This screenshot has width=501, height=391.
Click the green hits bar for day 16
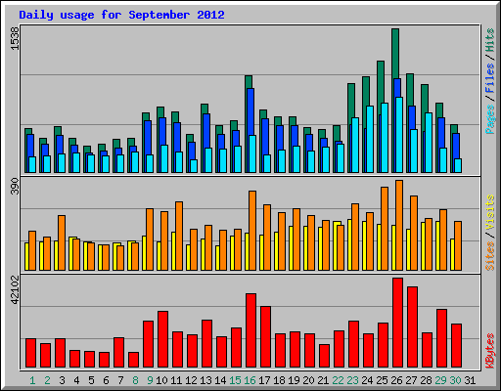(x=249, y=82)
